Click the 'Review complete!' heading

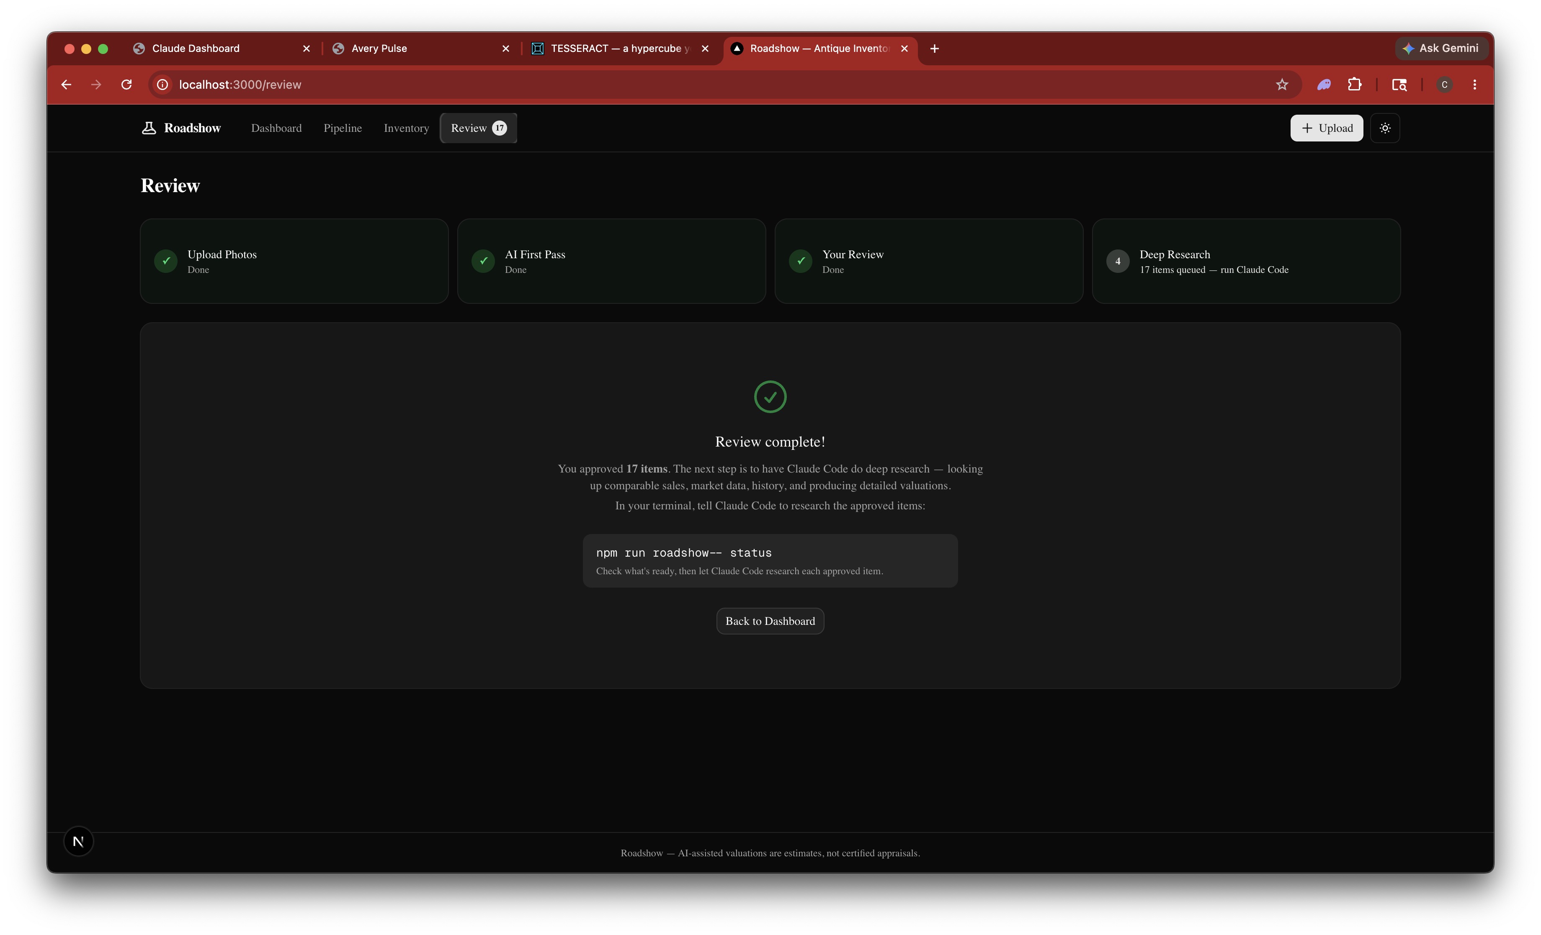tap(770, 442)
